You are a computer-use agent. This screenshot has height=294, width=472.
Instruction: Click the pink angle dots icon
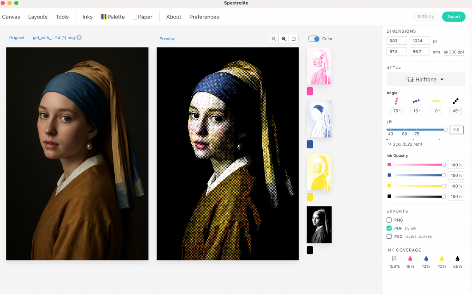click(396, 101)
